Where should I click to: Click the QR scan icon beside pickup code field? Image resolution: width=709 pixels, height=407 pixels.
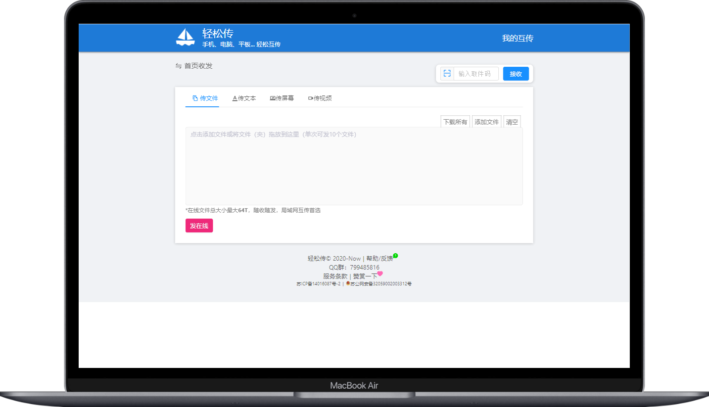point(447,74)
